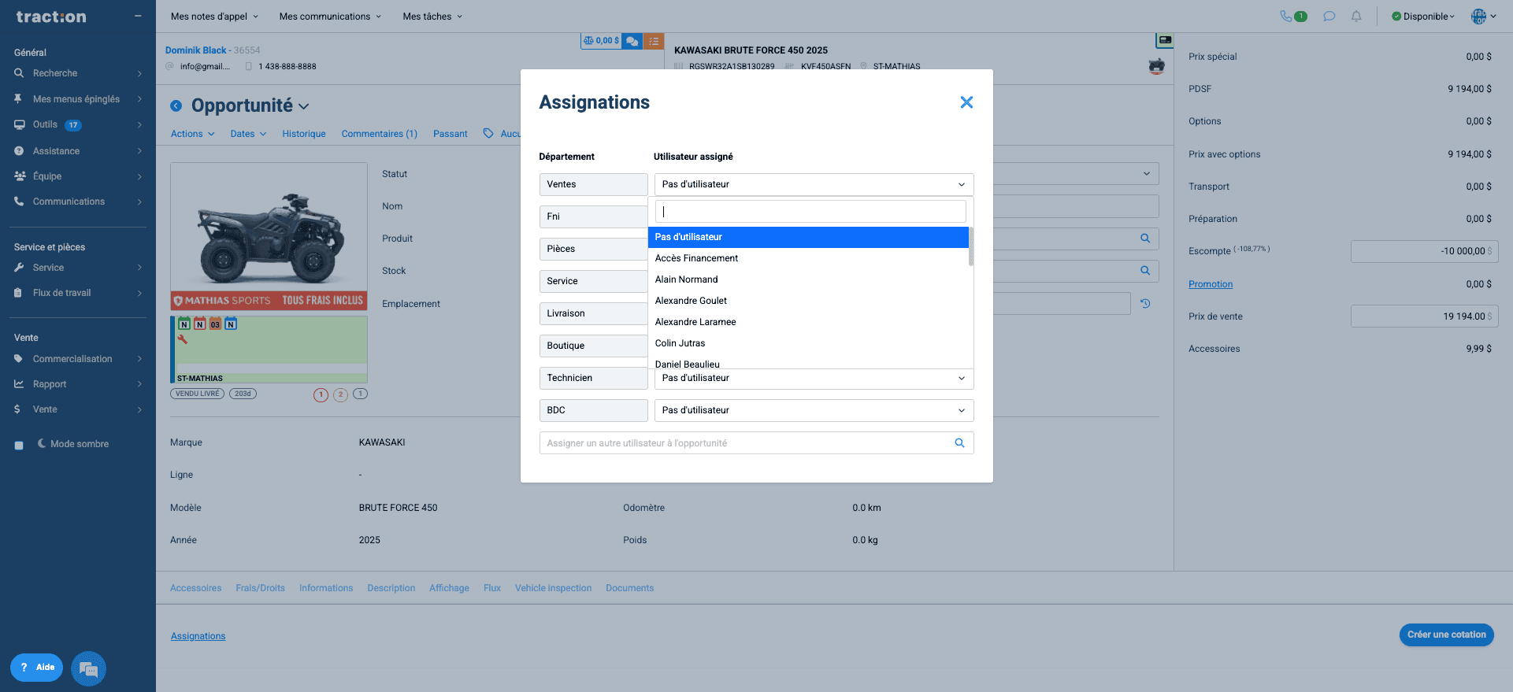Open Mes tâches menu
Image resolution: width=1513 pixels, height=692 pixels.
point(432,17)
